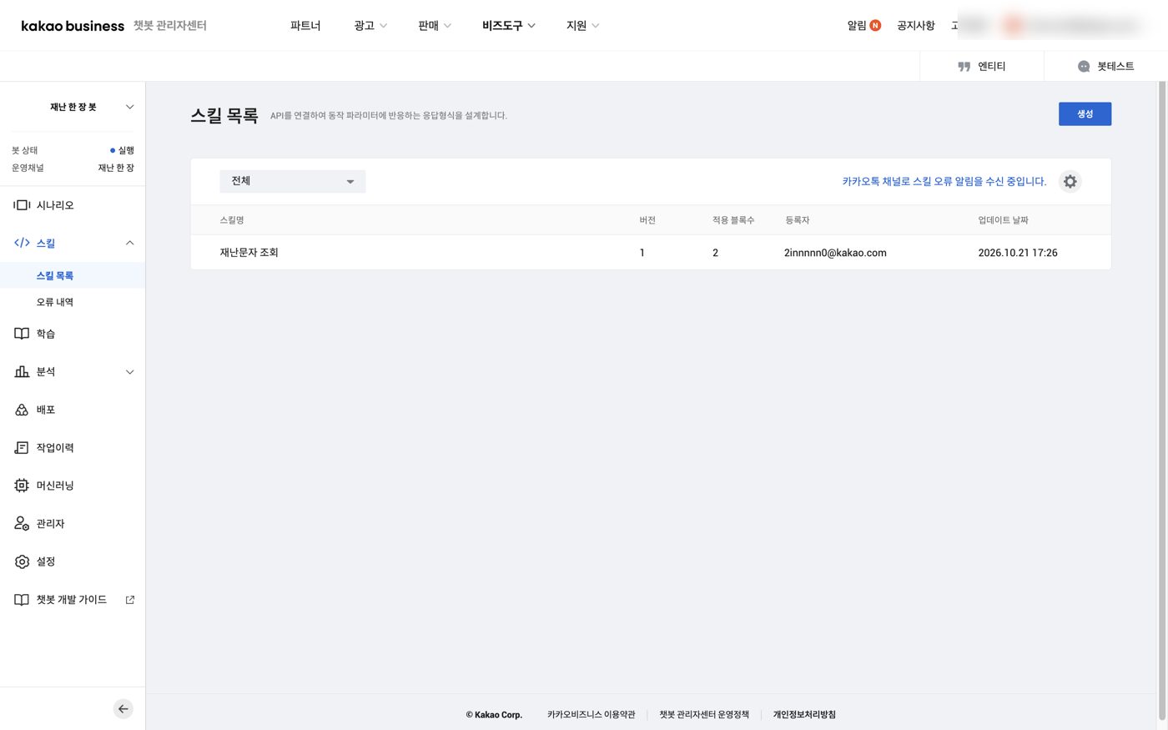Open the 알림 notification badge
The height and width of the screenshot is (730, 1168).
coord(875,26)
